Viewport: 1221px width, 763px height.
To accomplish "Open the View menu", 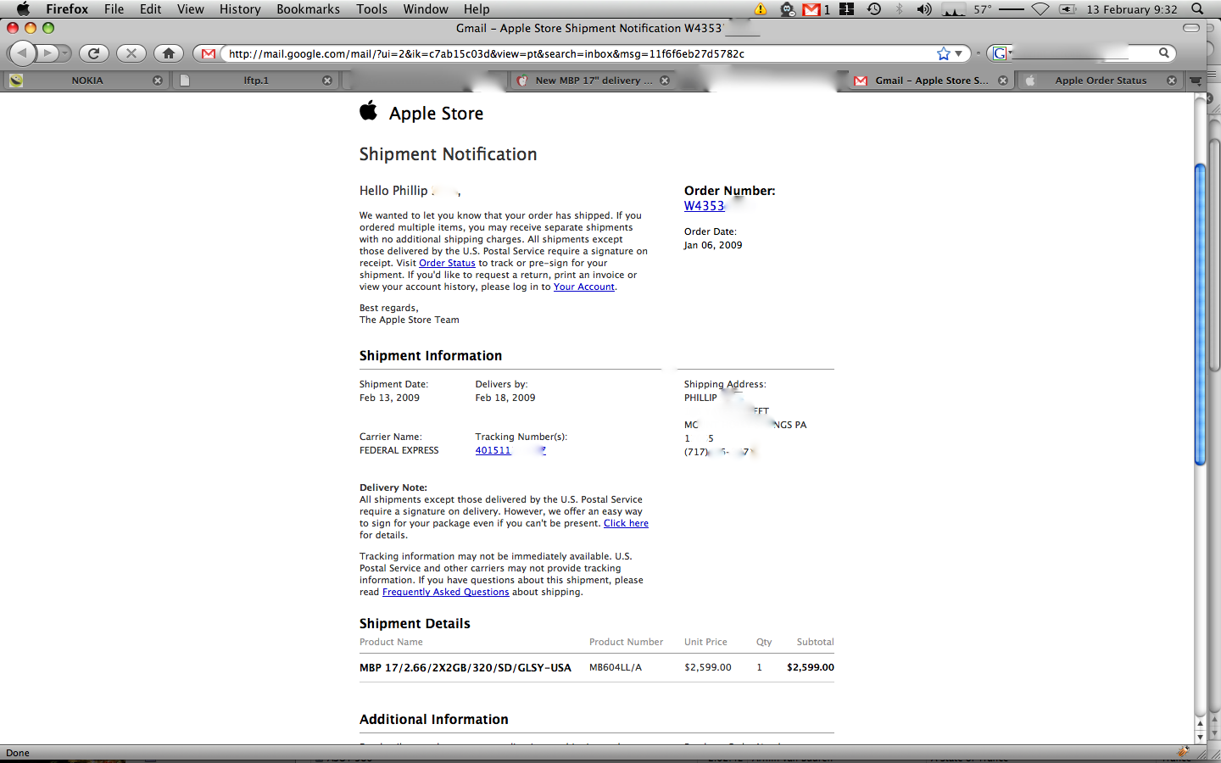I will [191, 9].
